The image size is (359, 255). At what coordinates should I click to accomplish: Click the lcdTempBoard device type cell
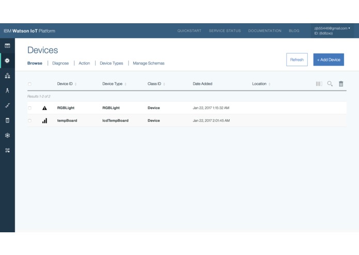[115, 120]
